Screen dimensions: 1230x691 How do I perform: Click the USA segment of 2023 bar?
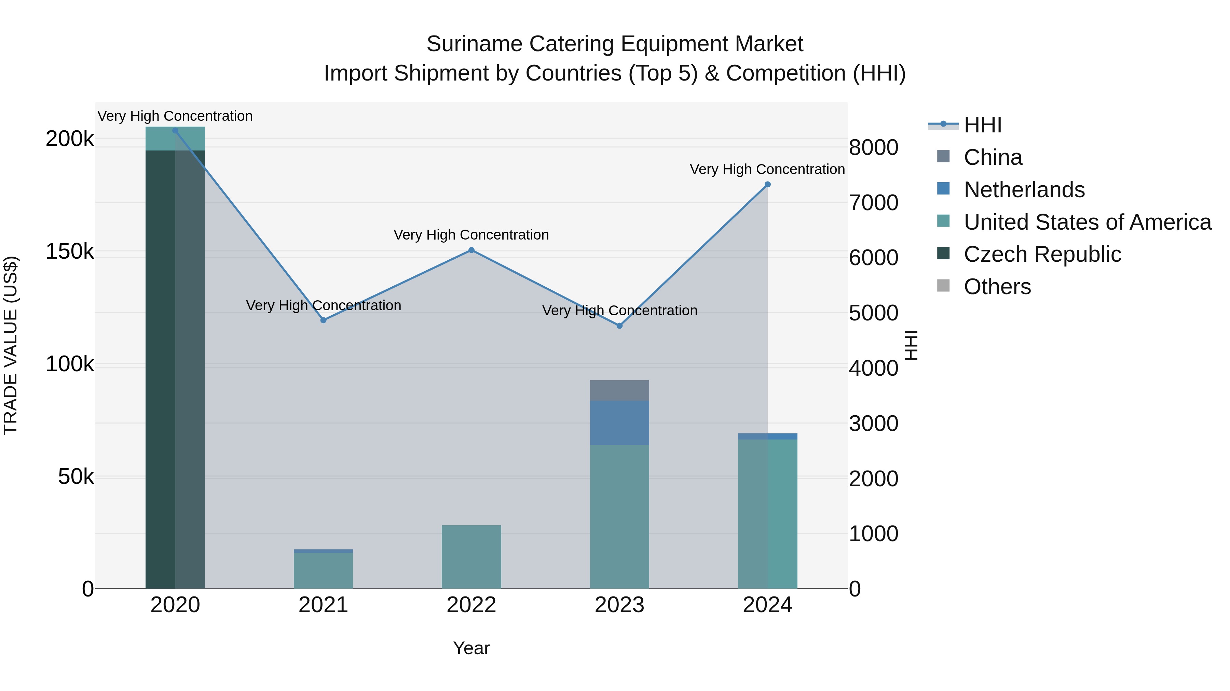[620, 517]
